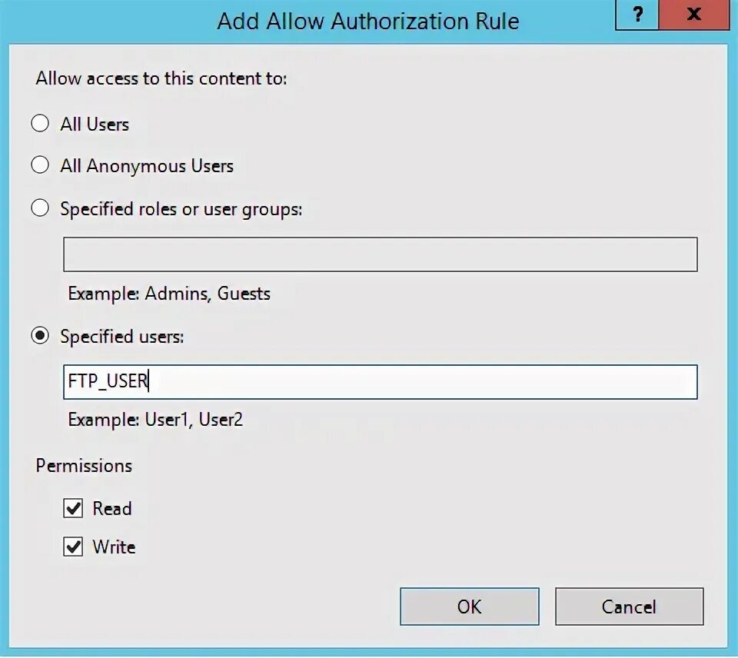The image size is (738, 658).
Task: Select the All Users radio button
Action: point(40,123)
